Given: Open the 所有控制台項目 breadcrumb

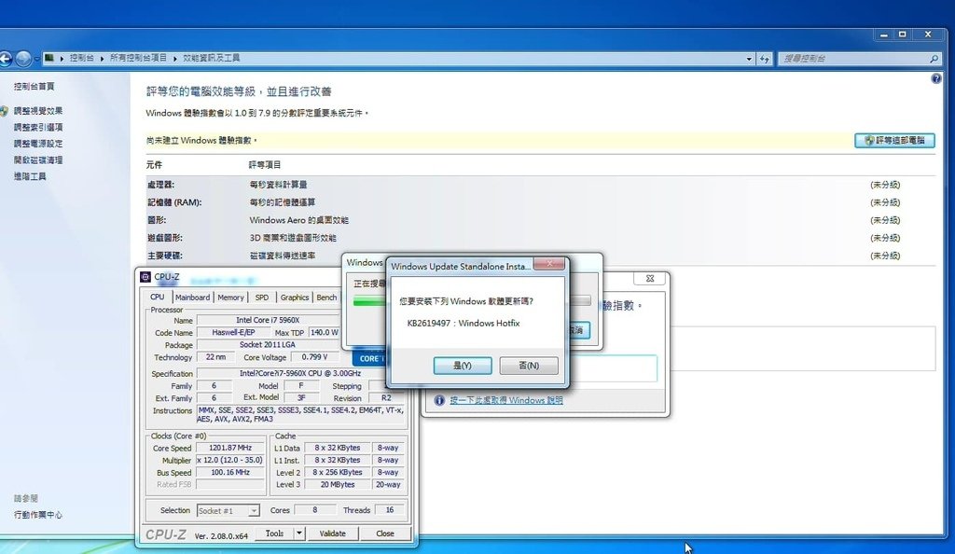Looking at the screenshot, I should coord(138,58).
